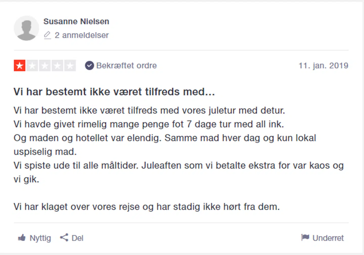Click the flag icon

(305, 238)
